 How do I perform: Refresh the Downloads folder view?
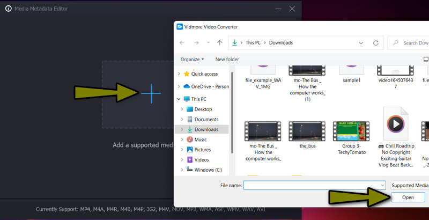point(376,42)
